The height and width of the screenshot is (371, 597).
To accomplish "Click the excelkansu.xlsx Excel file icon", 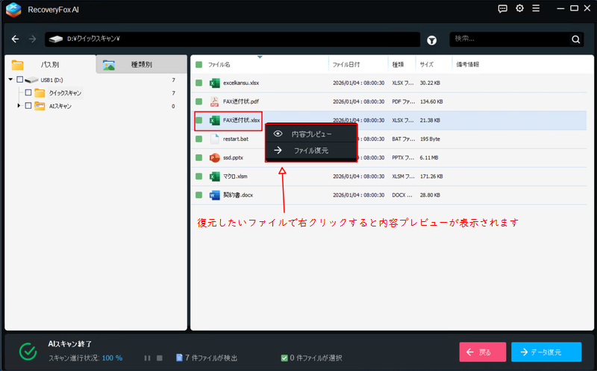I will click(x=214, y=83).
